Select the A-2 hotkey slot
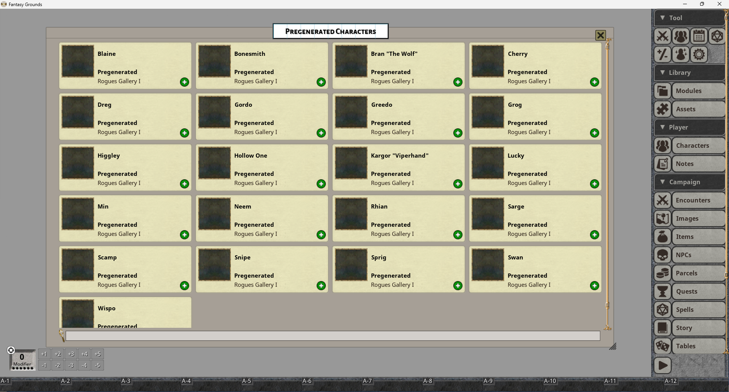 90,384
